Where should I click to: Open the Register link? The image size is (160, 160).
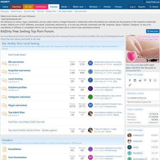142,7
